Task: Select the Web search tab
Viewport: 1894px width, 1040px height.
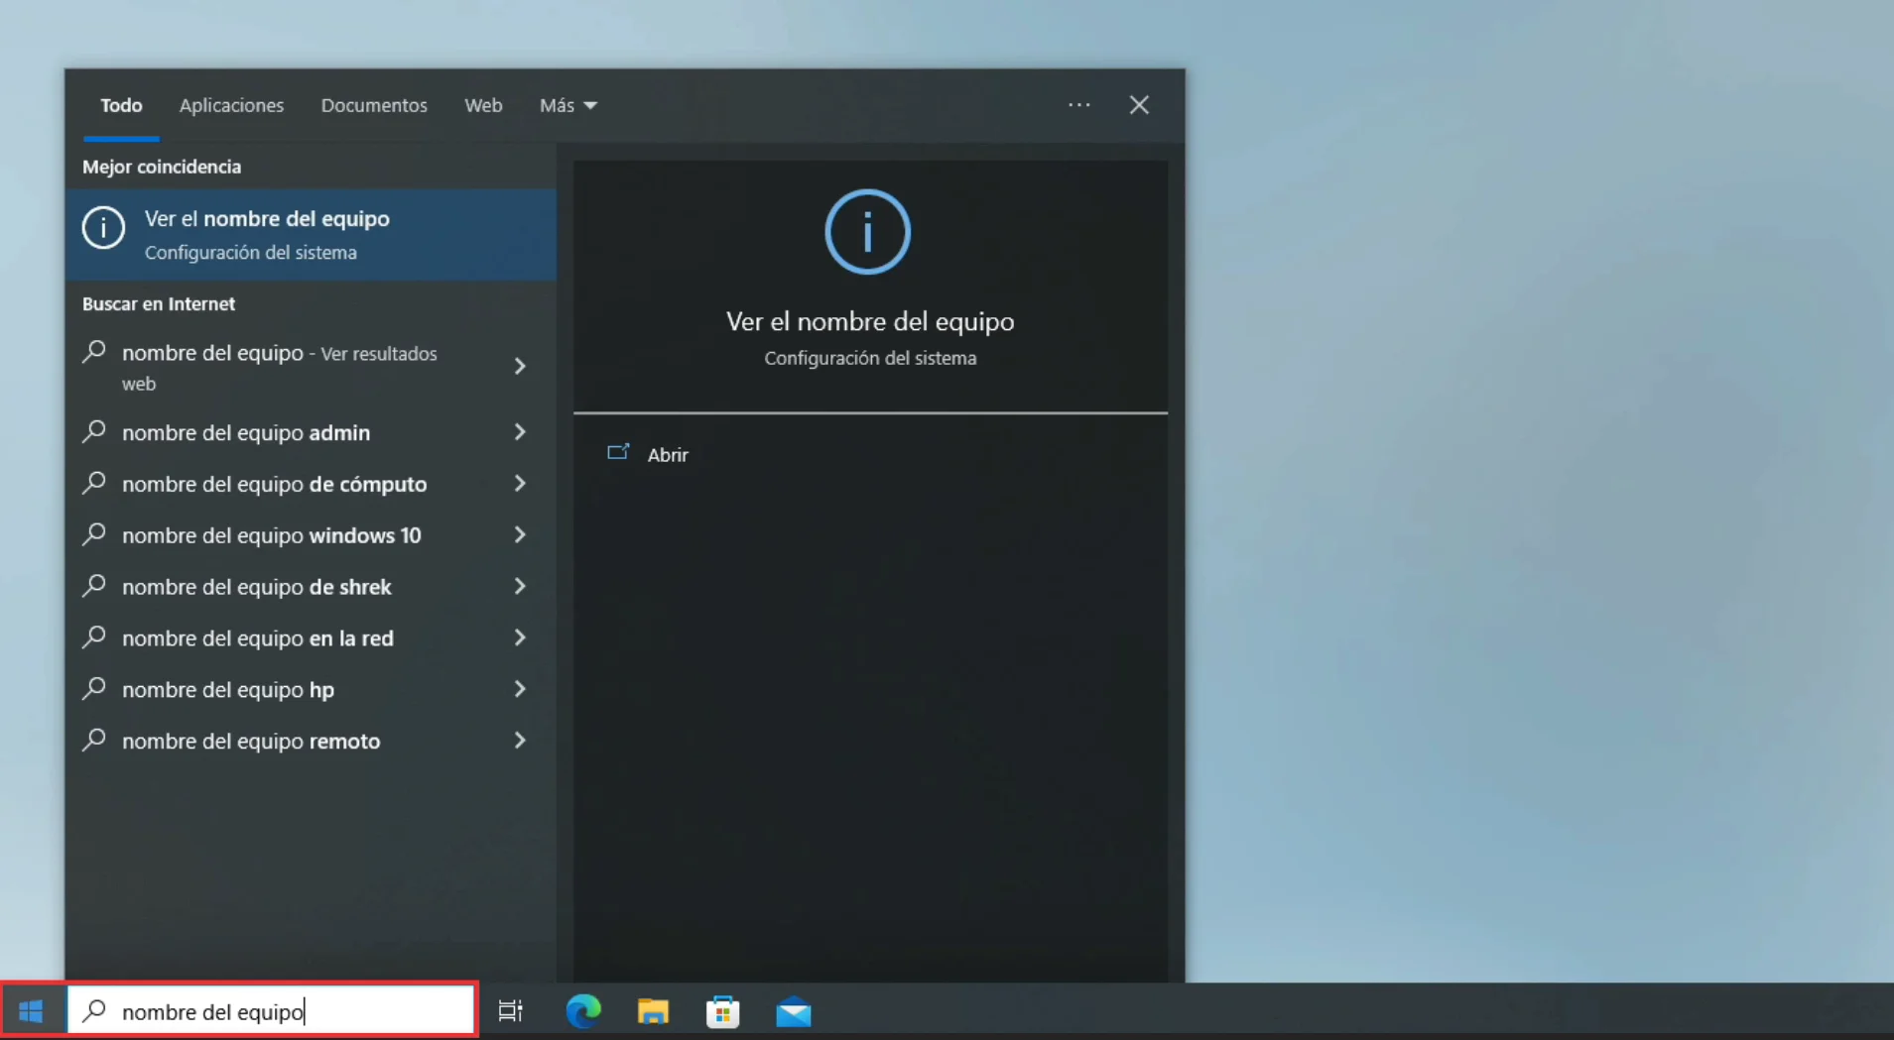Action: (x=483, y=105)
